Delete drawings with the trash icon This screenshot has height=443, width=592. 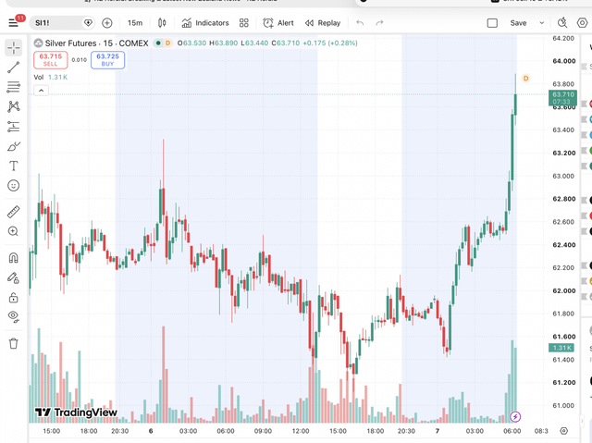pos(13,343)
